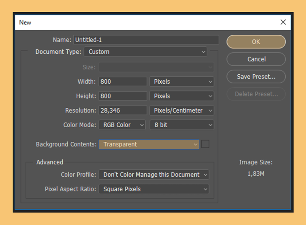The image size is (306, 225).
Task: Click the Resolution label
Action: point(81,110)
